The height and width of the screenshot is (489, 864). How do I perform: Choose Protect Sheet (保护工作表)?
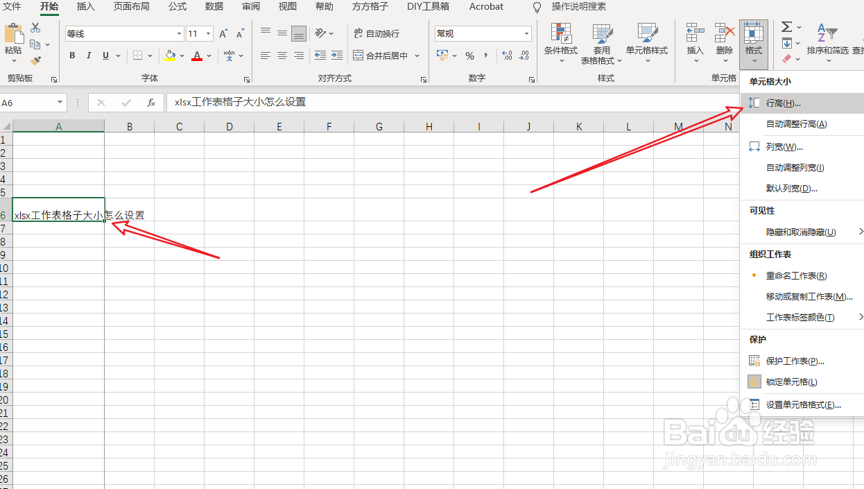pyautogui.click(x=802, y=361)
